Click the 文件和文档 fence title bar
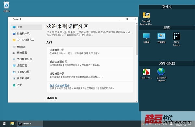195x127 pixels. pyautogui.click(x=167, y=63)
